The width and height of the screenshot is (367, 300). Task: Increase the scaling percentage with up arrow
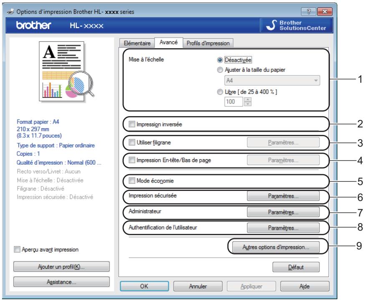pos(248,99)
